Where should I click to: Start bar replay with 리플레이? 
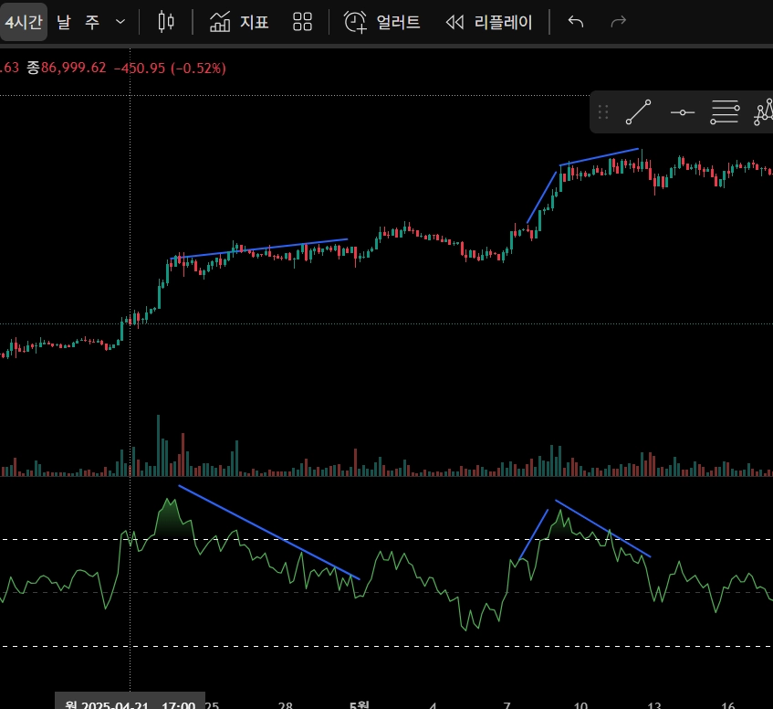point(488,22)
